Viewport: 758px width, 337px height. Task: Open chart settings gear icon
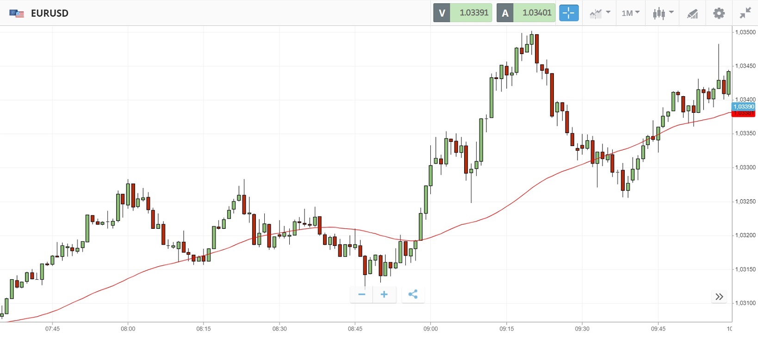[719, 13]
